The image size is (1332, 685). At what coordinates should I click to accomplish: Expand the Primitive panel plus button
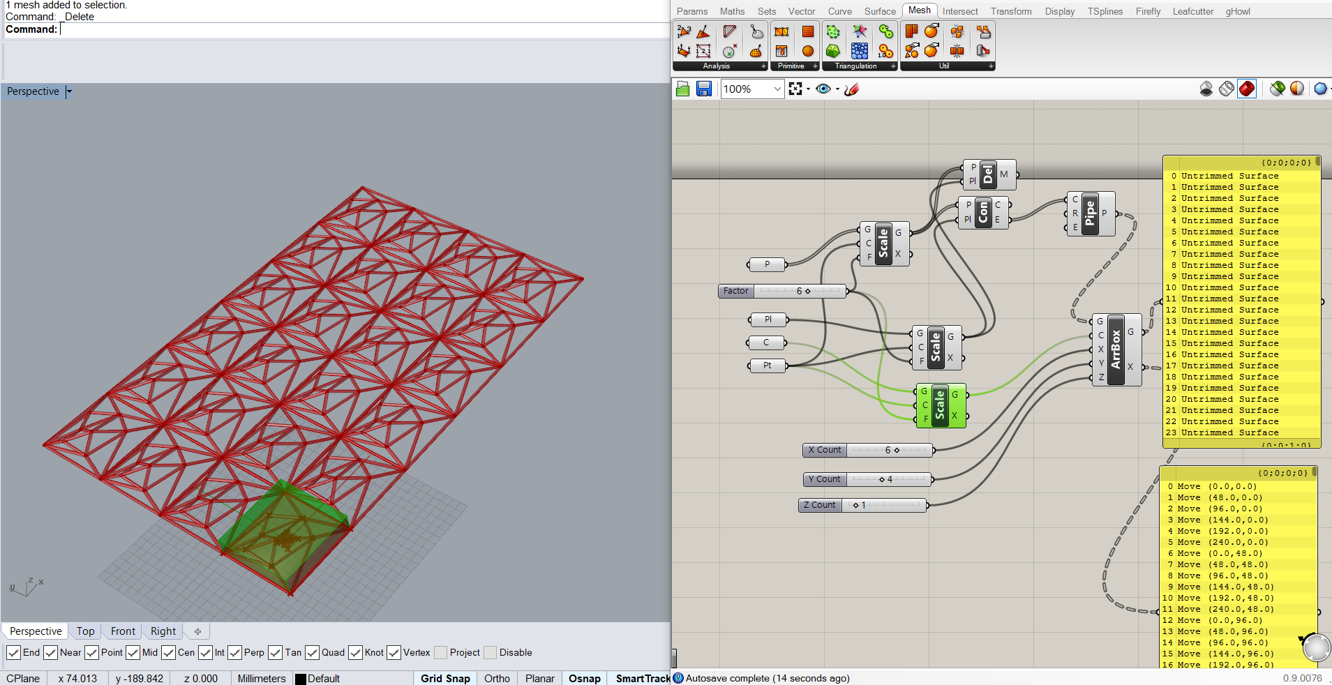coord(815,66)
